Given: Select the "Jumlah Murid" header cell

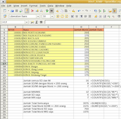Looking at the screenshot, I should [81, 30].
